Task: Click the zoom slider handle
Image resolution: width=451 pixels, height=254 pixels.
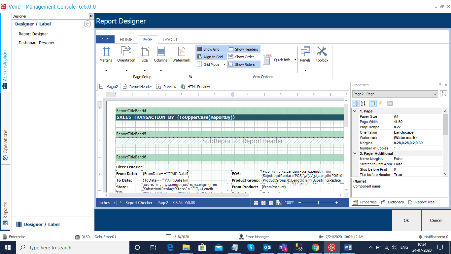Action: (318, 203)
